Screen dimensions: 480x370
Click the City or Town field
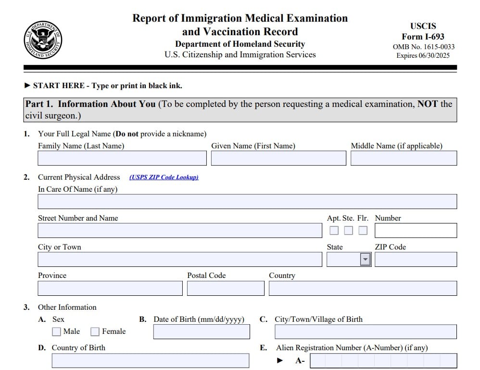(180, 259)
